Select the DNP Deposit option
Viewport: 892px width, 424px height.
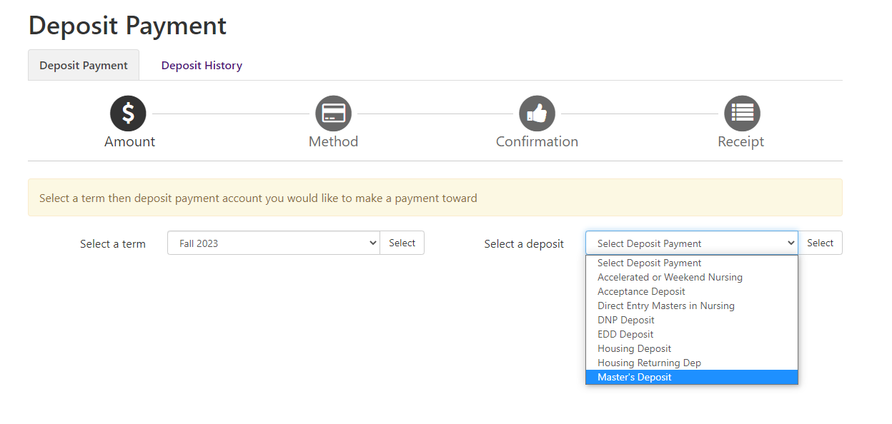click(x=692, y=320)
